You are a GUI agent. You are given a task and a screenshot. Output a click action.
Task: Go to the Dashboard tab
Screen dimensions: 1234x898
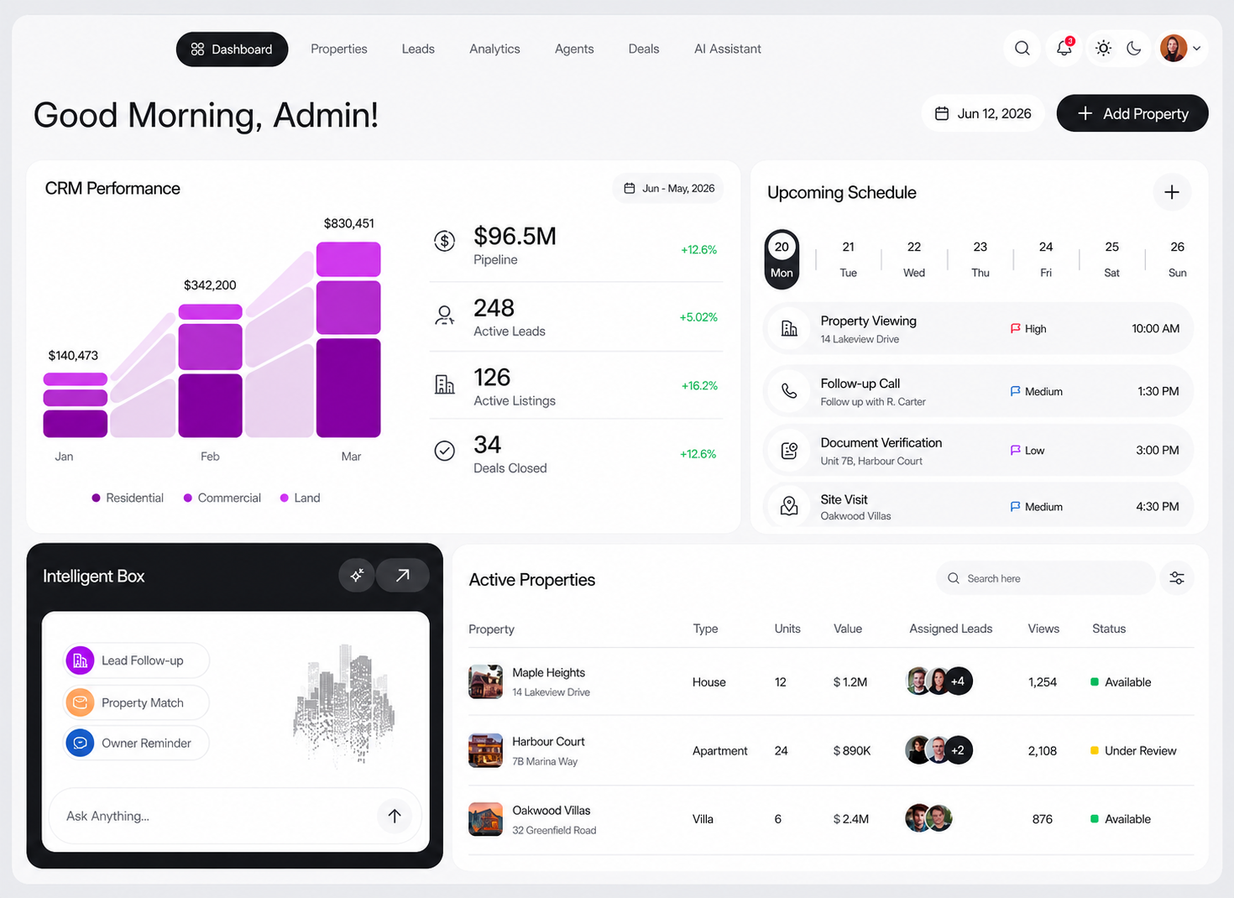232,49
